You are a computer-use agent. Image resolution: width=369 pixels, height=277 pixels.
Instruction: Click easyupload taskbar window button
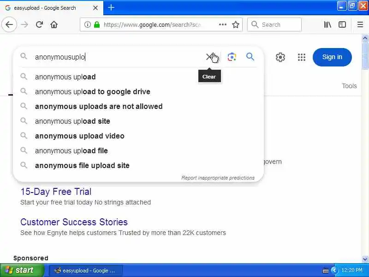(x=86, y=271)
